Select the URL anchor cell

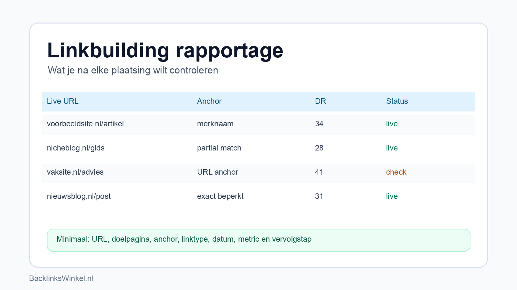(217, 172)
